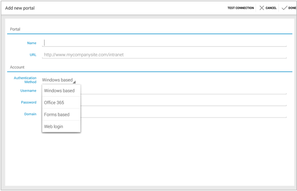Screen dimensions: 297x191
Task: Click the Password text field
Action: pos(183,102)
